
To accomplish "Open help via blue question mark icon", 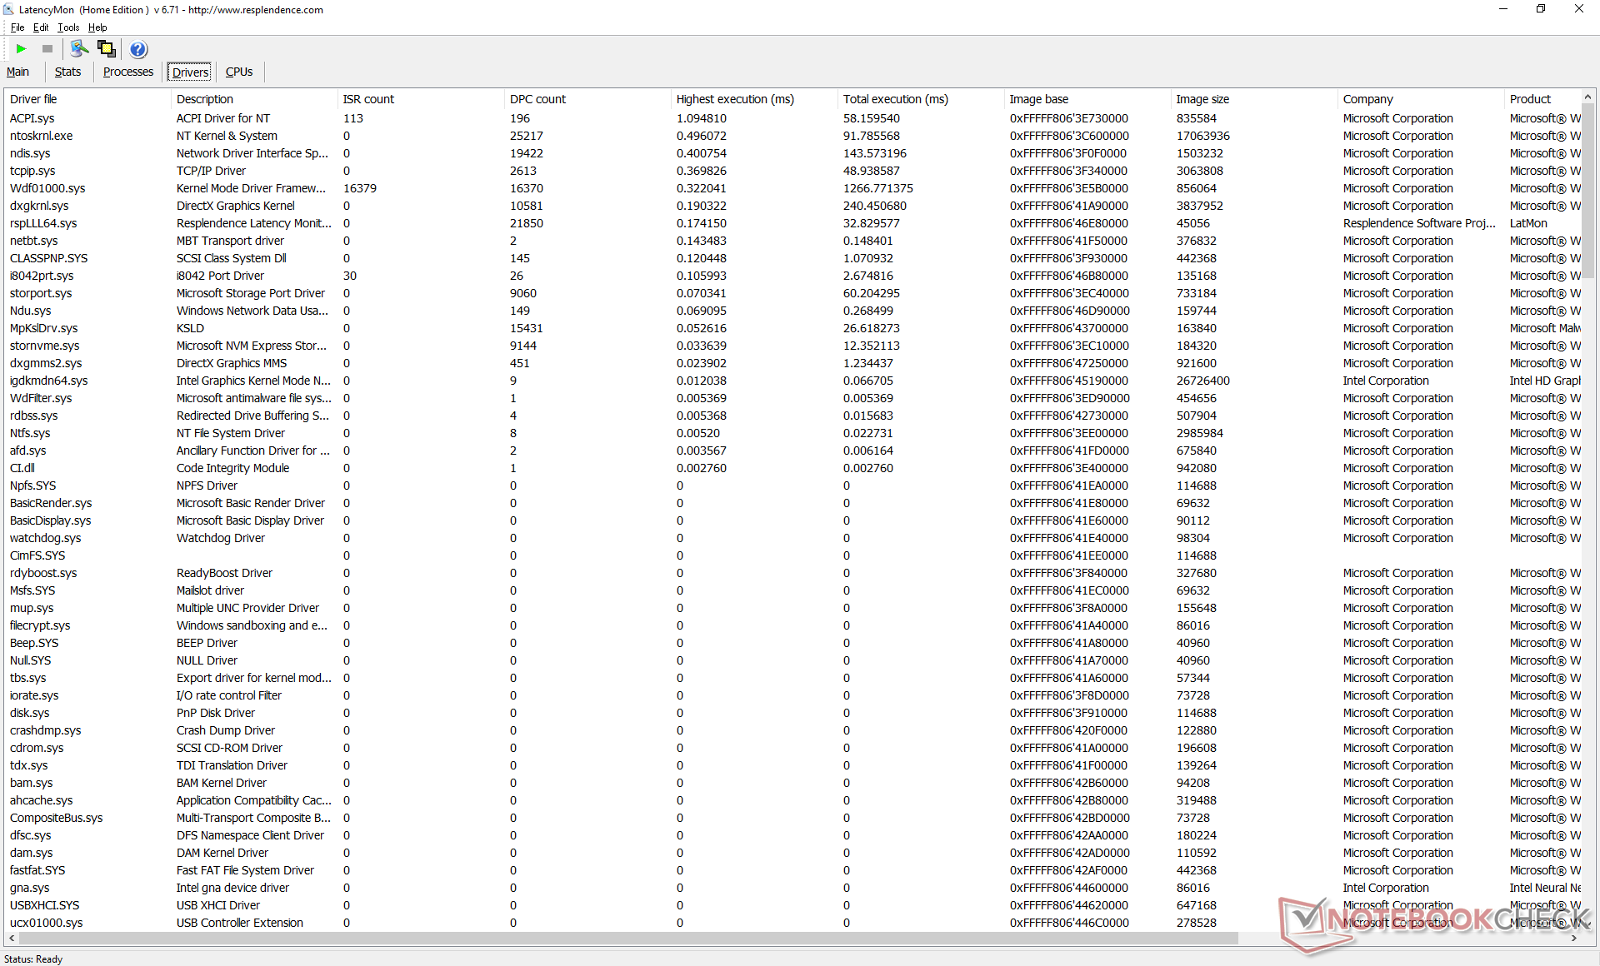I will 138,49.
